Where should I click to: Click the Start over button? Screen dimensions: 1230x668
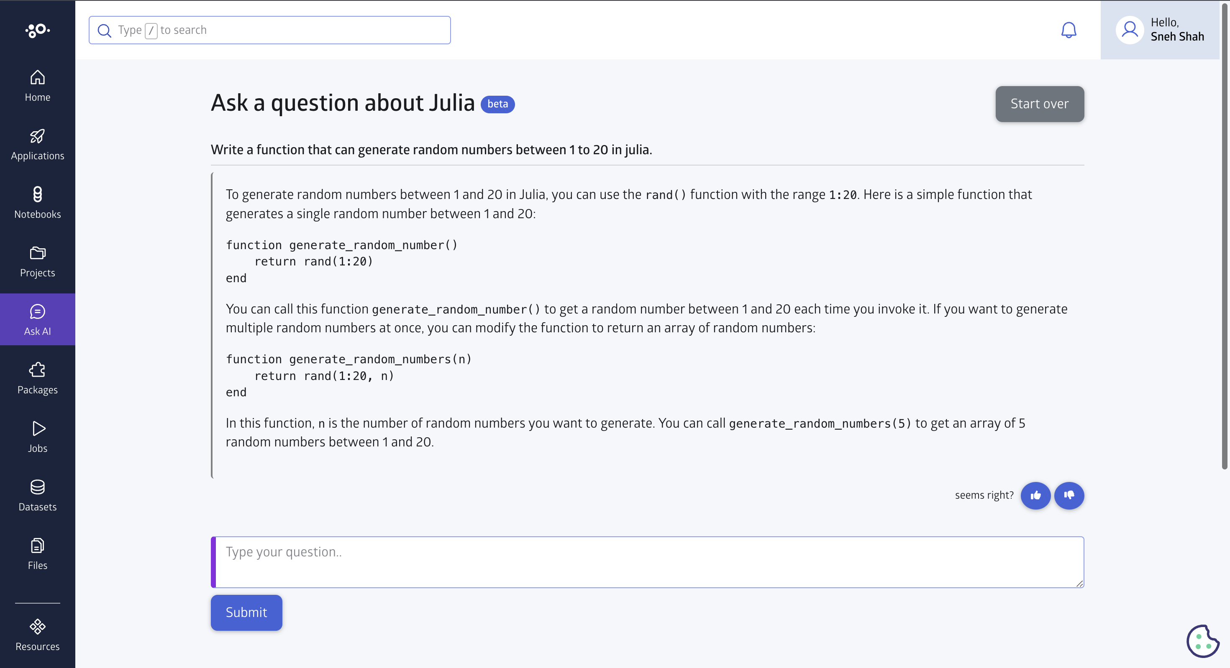pyautogui.click(x=1040, y=104)
